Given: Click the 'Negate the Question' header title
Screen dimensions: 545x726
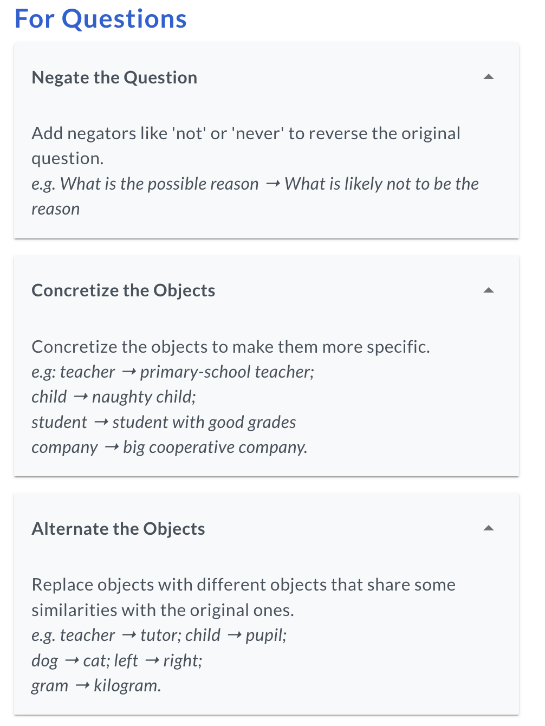Looking at the screenshot, I should coord(114,77).
